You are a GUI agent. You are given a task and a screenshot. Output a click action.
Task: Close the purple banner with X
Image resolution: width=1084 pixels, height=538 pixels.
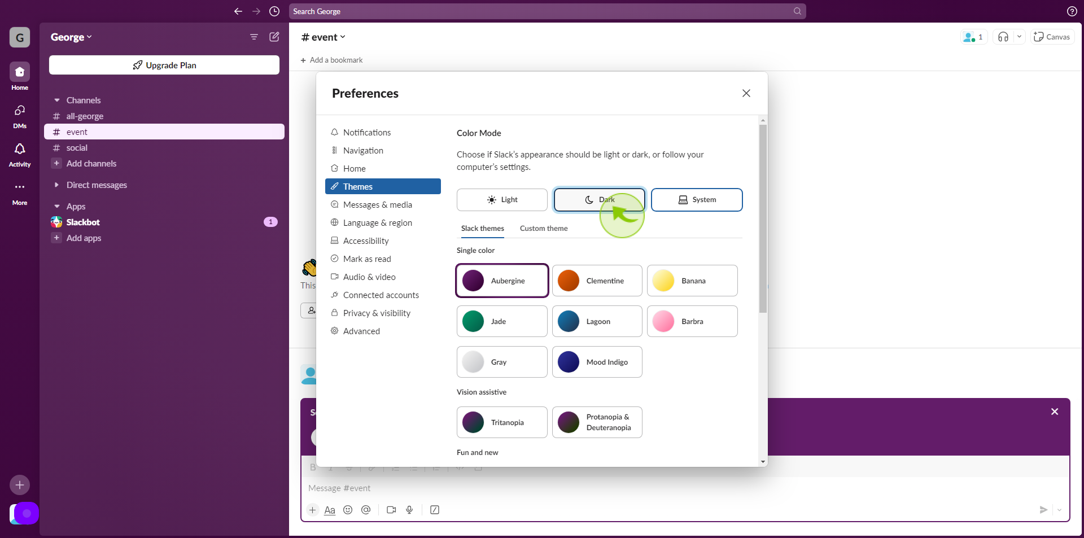point(1055,412)
